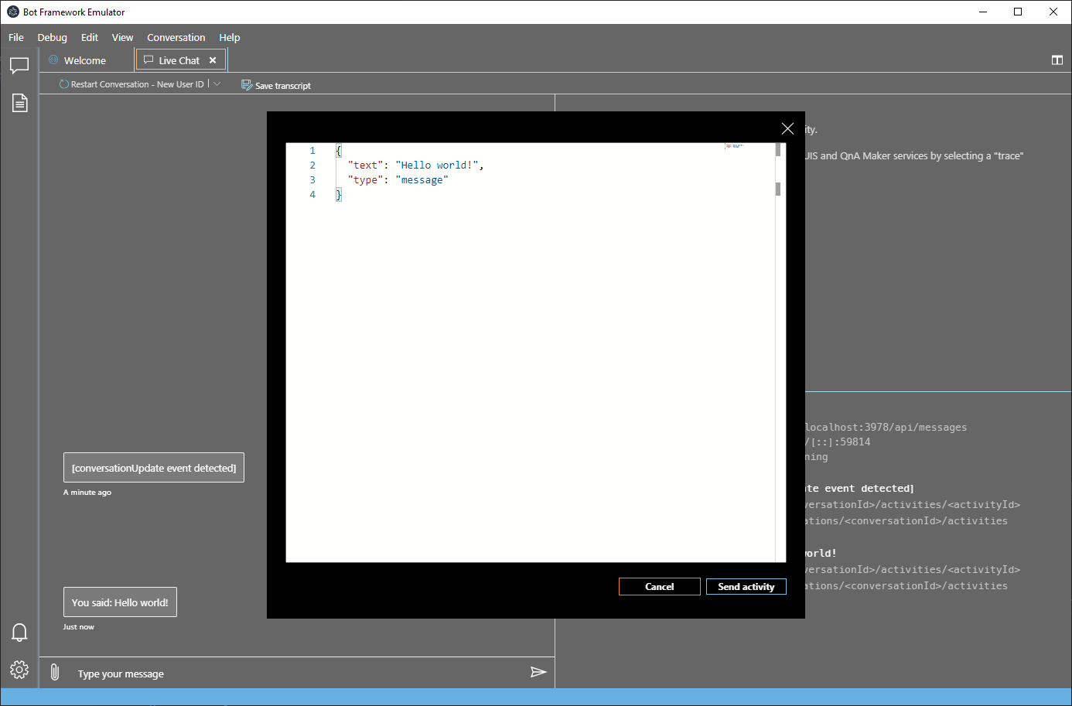Click the send message arrow icon
Viewport: 1072px width, 706px height.
coord(538,672)
